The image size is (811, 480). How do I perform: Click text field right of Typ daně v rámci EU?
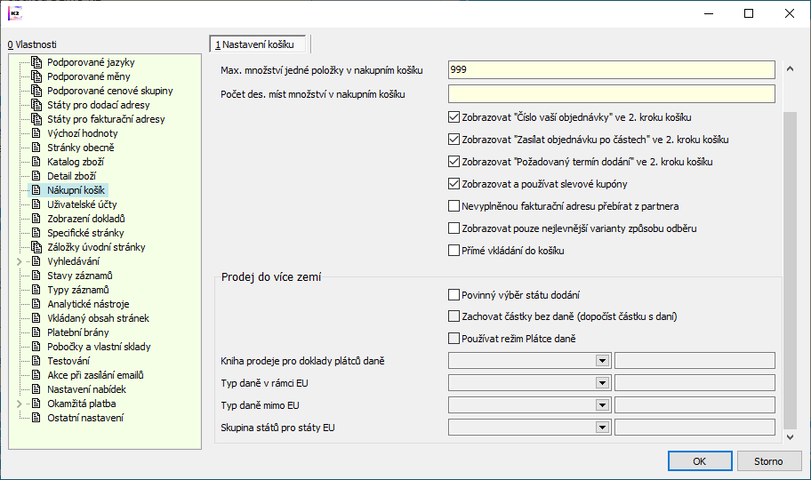tap(695, 383)
